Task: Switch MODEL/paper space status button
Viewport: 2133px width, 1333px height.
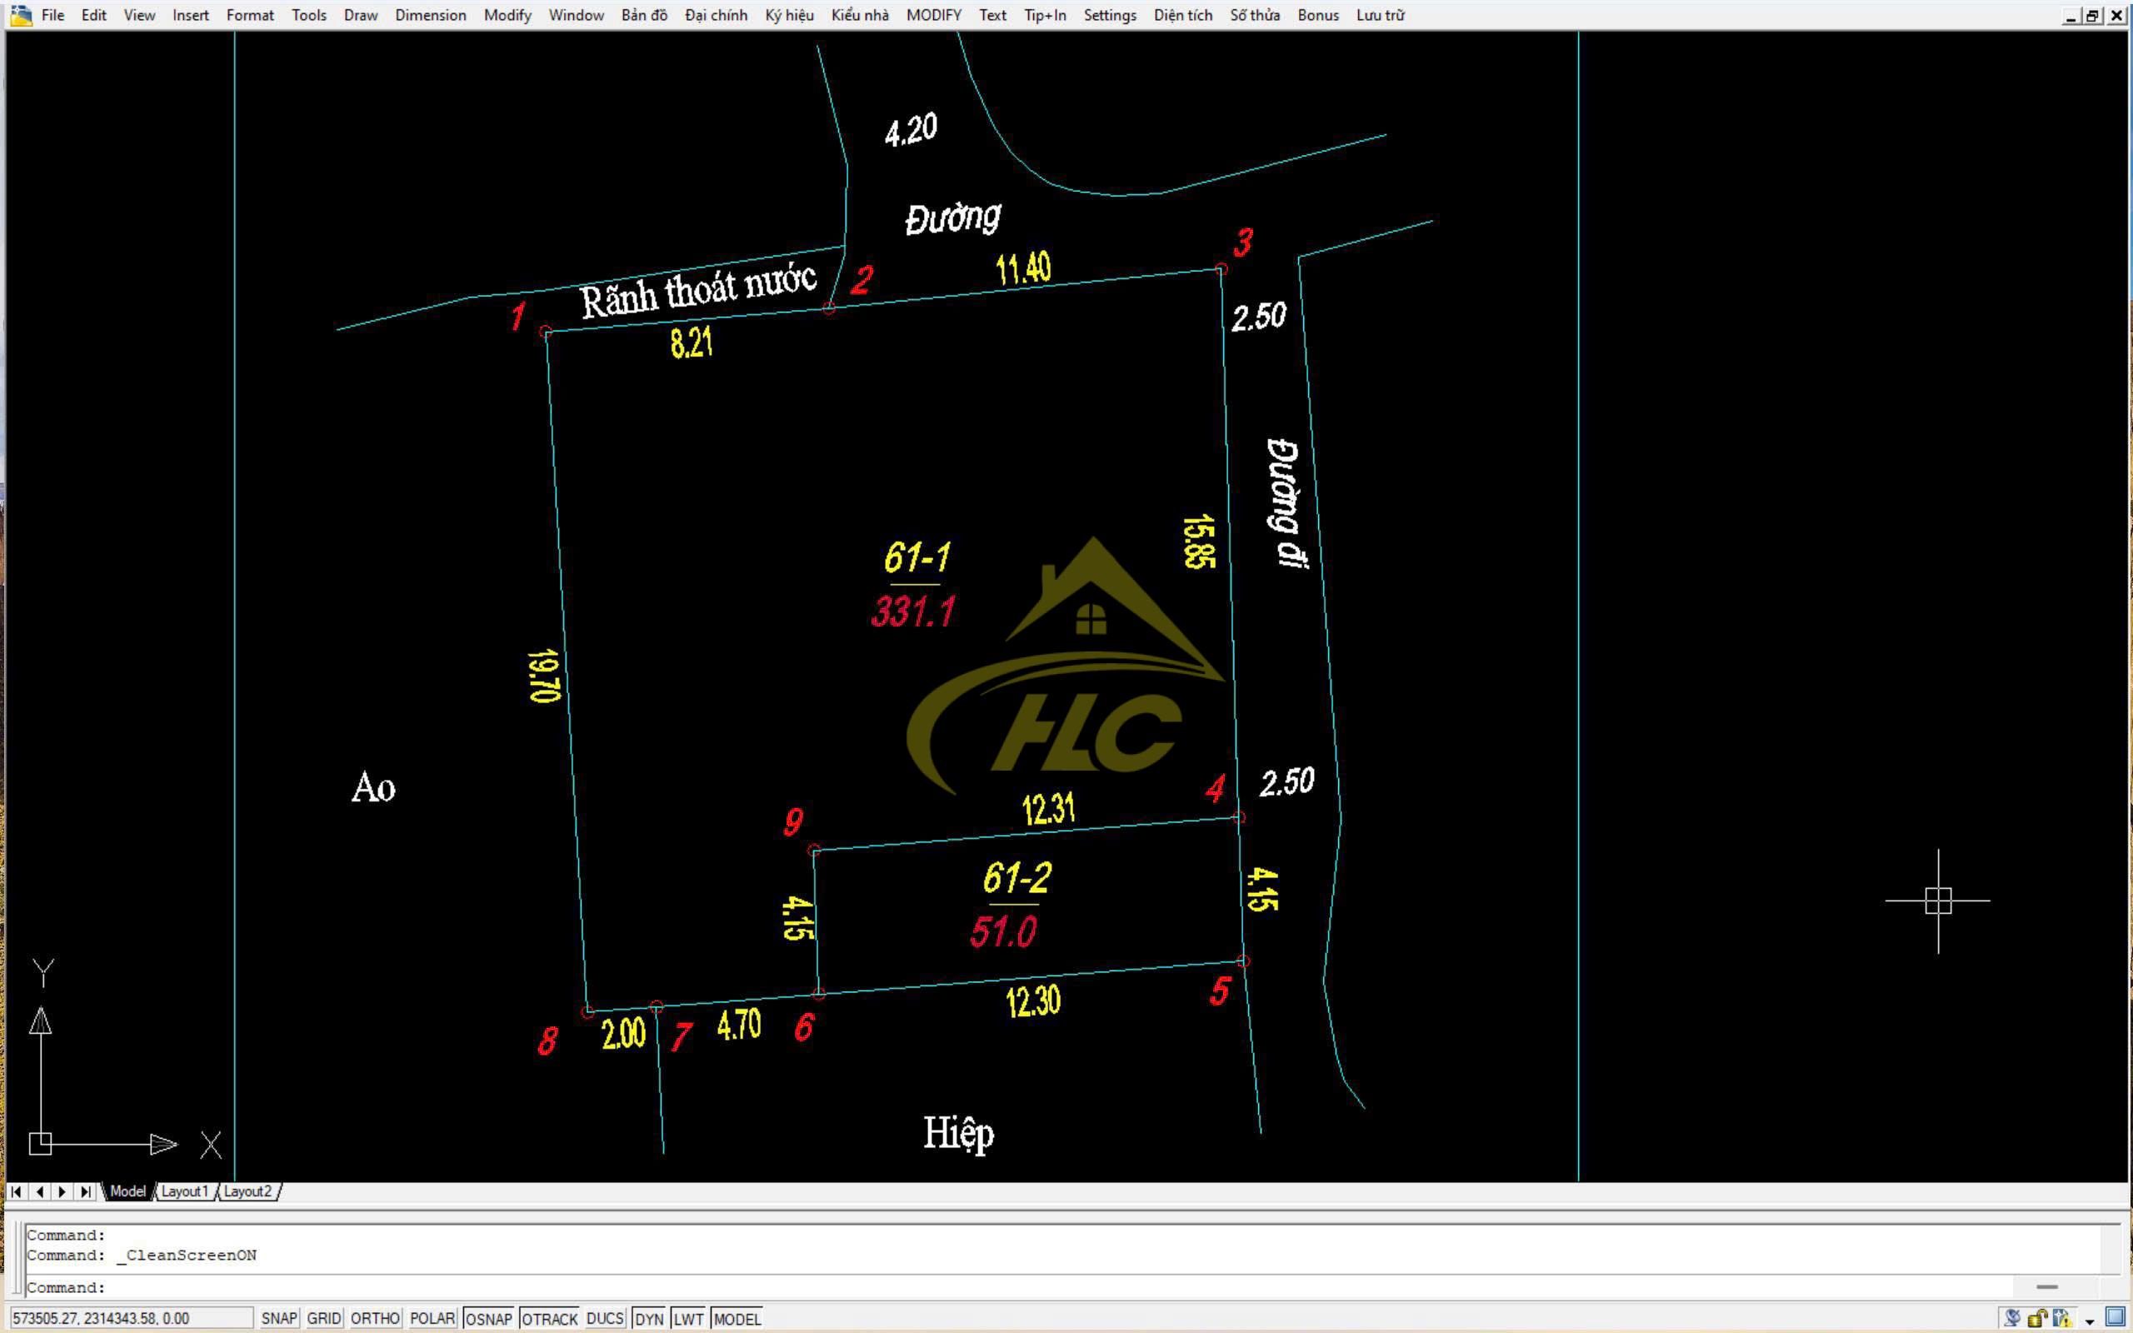Action: 737,1318
